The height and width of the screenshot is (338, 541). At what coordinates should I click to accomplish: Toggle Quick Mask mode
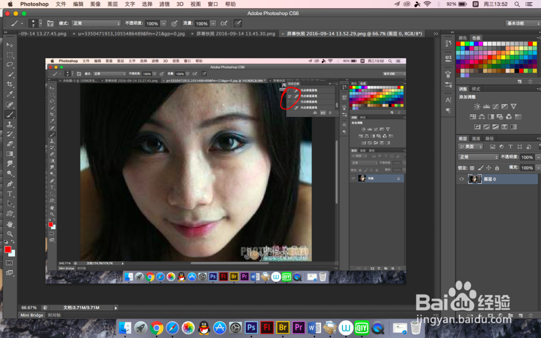10,263
